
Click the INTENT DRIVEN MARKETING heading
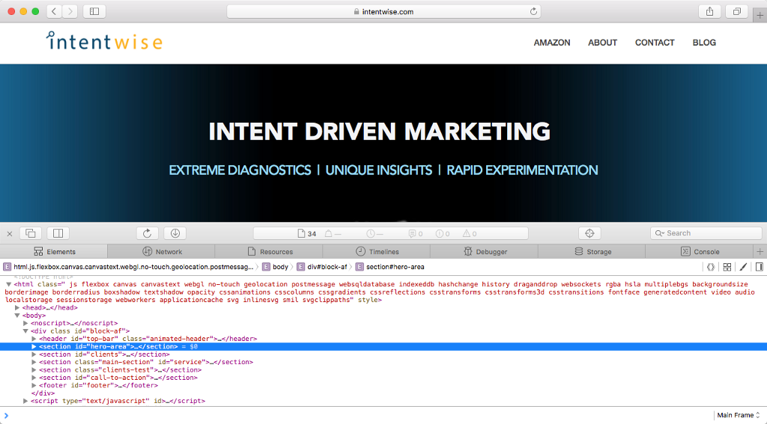[x=379, y=132]
